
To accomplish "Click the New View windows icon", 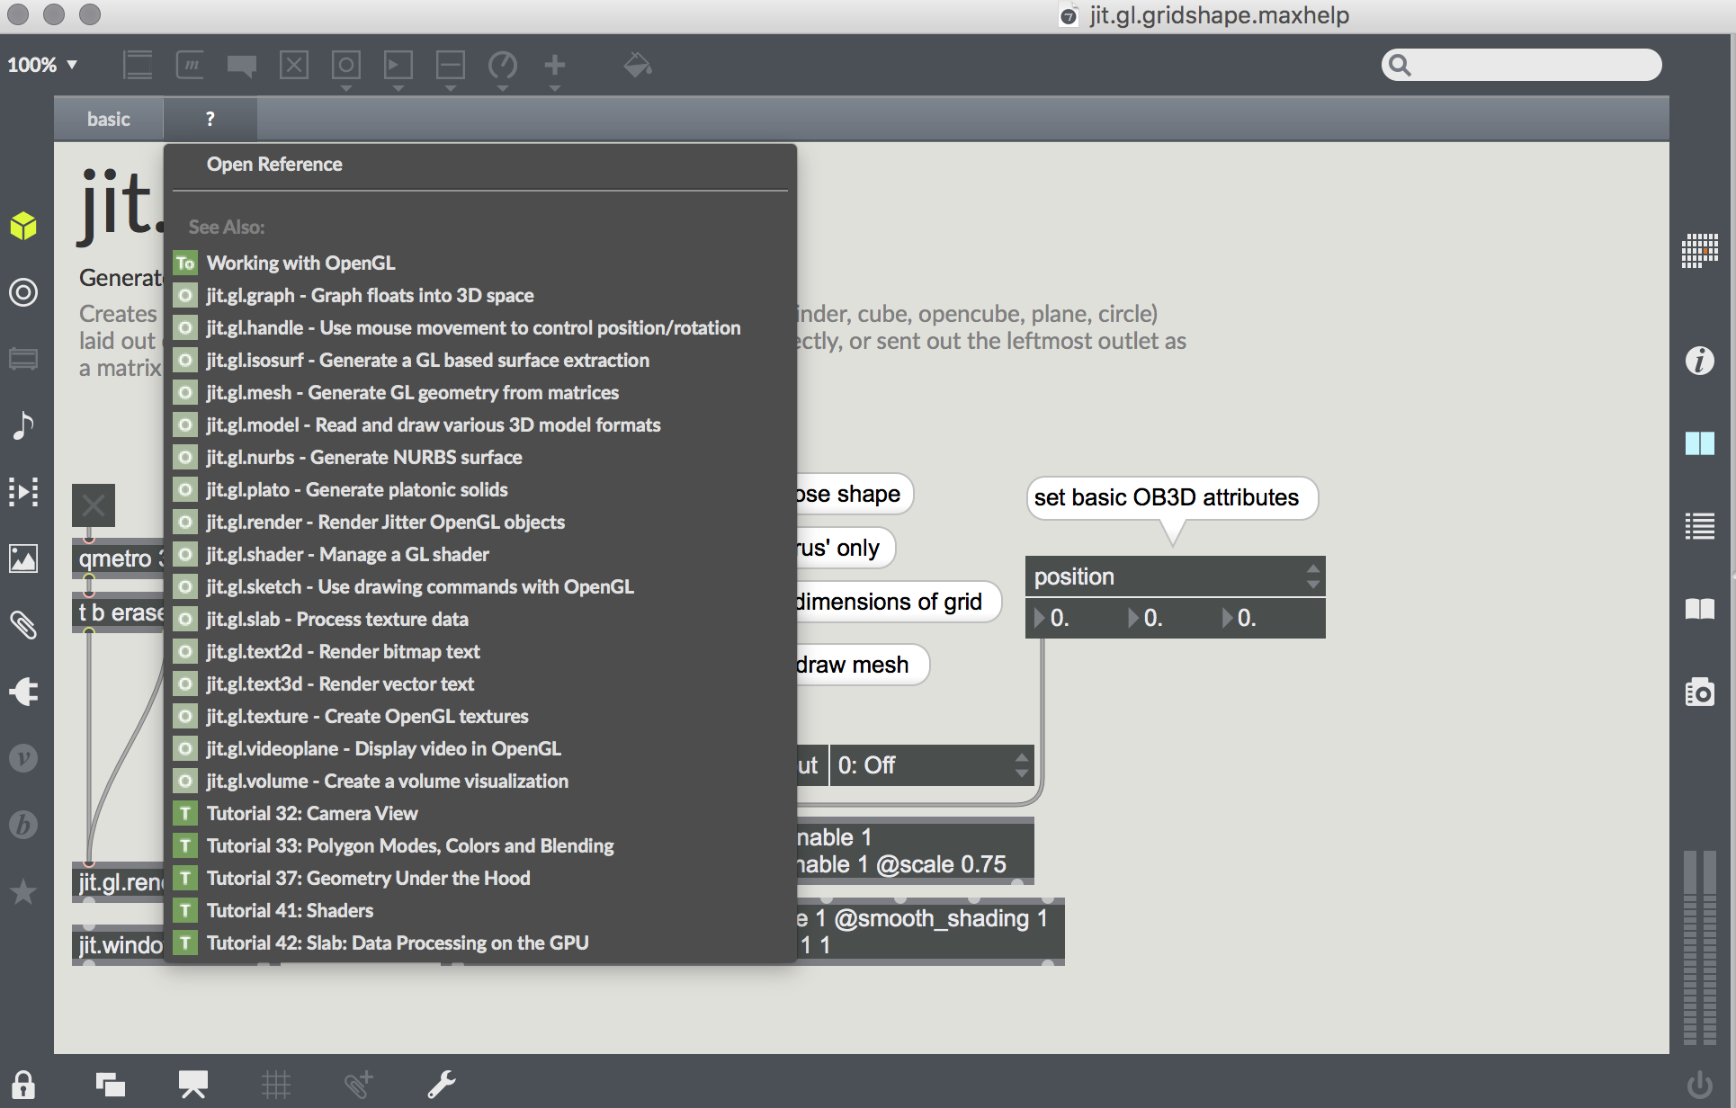I will [111, 1086].
